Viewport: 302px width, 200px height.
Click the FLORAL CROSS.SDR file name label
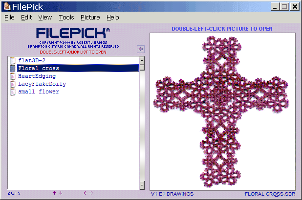point(270,194)
